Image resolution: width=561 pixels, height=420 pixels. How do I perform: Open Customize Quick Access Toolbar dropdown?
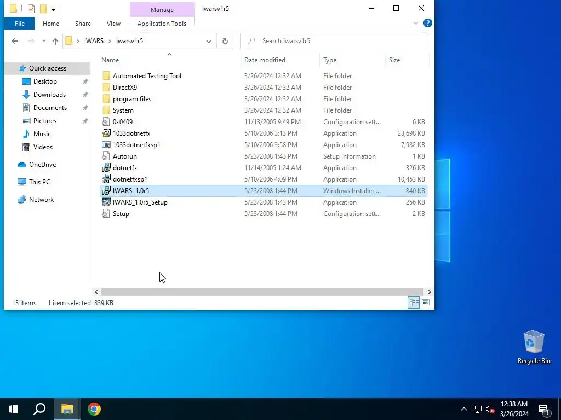[x=53, y=9]
